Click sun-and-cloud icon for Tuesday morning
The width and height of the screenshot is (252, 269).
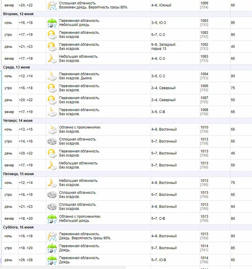coord(52,34)
